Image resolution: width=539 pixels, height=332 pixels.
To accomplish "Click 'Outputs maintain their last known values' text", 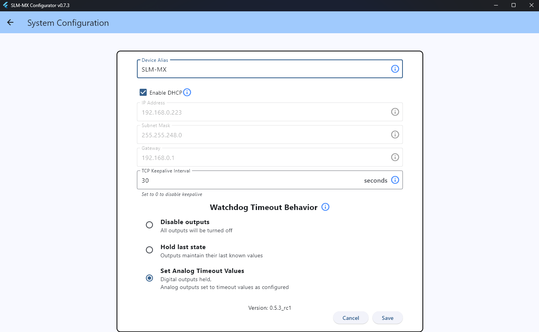I will click(x=212, y=255).
